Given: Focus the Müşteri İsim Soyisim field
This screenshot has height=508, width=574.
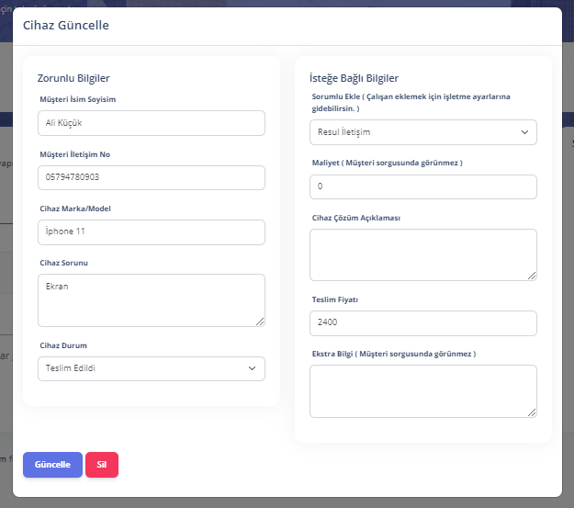Looking at the screenshot, I should tap(152, 123).
